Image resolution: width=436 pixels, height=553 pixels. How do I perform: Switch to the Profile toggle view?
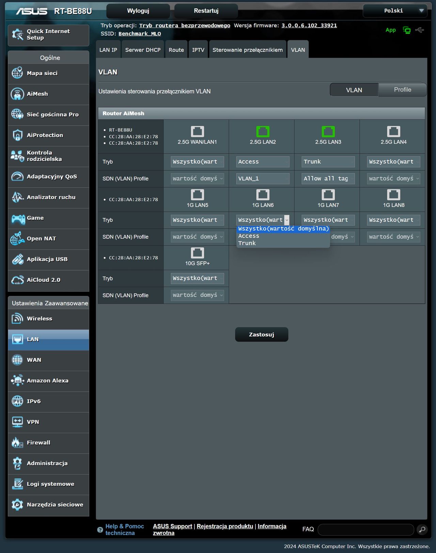(402, 90)
